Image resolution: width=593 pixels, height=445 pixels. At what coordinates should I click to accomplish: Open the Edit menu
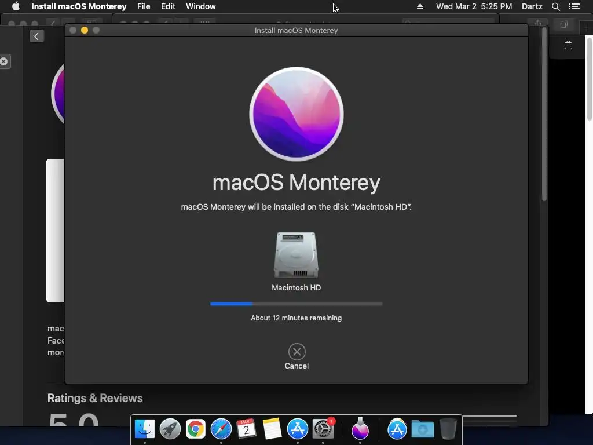[168, 6]
